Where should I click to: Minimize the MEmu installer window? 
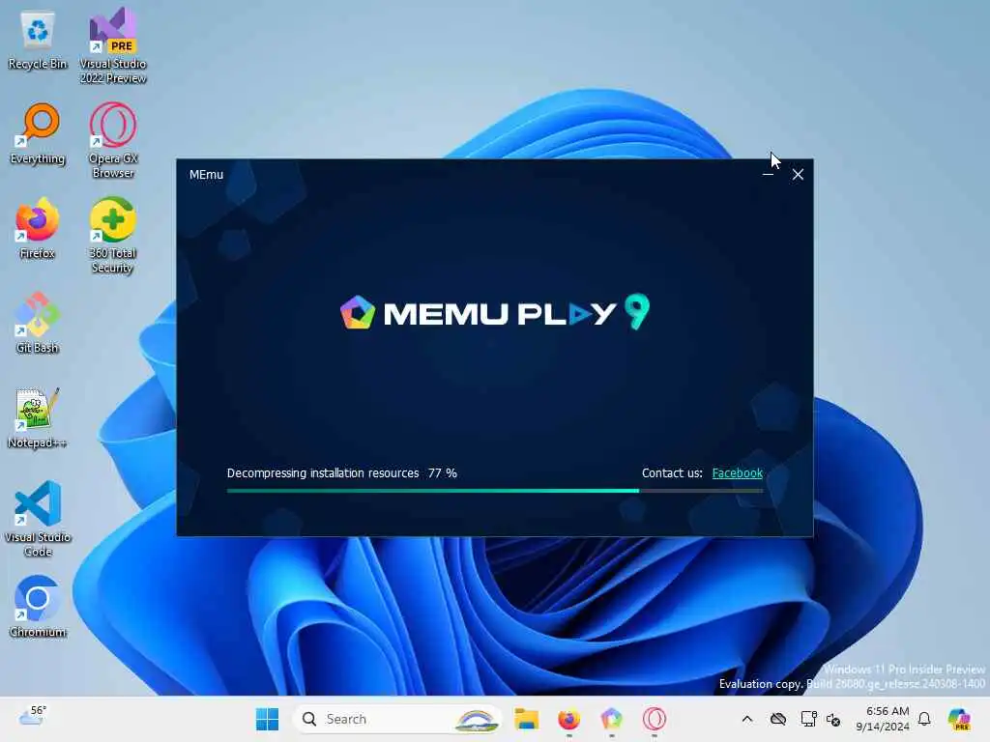(768, 174)
